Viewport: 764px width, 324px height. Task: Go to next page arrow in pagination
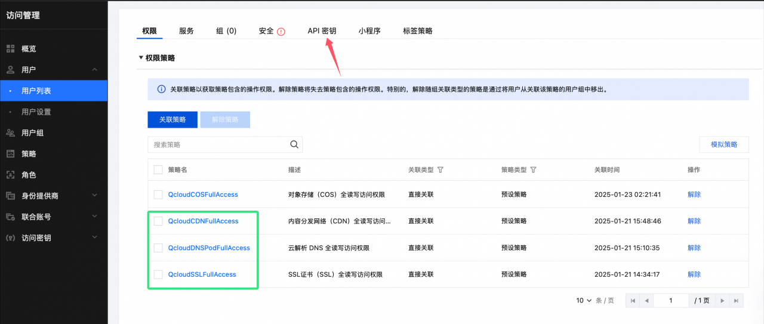point(722,301)
